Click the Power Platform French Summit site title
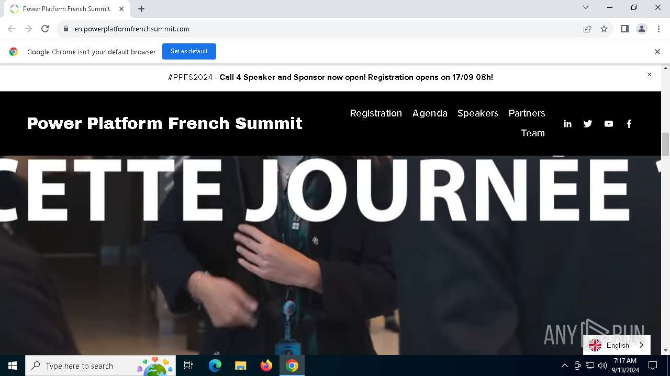This screenshot has width=670, height=376. 164,123
